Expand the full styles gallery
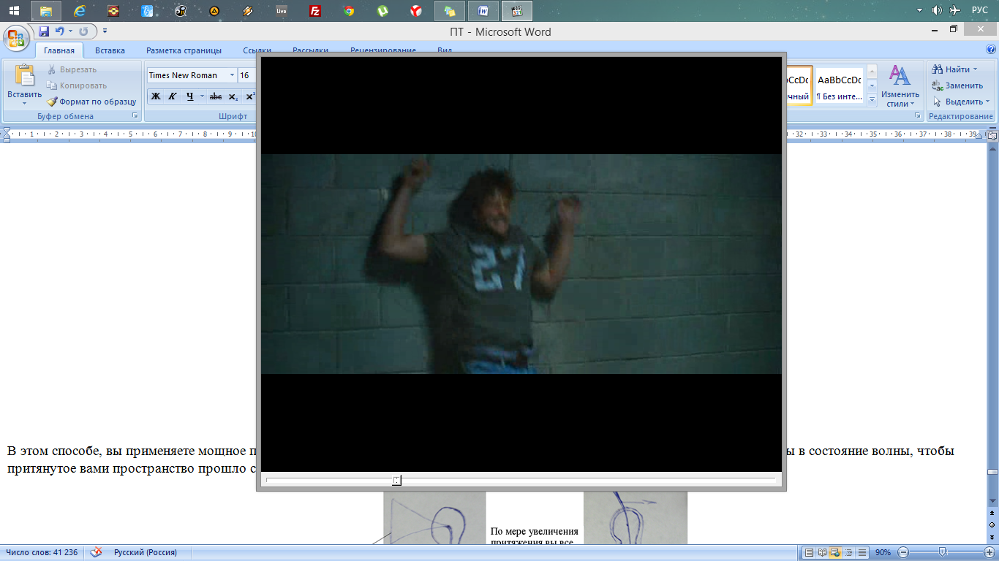The image size is (999, 561). pyautogui.click(x=872, y=99)
